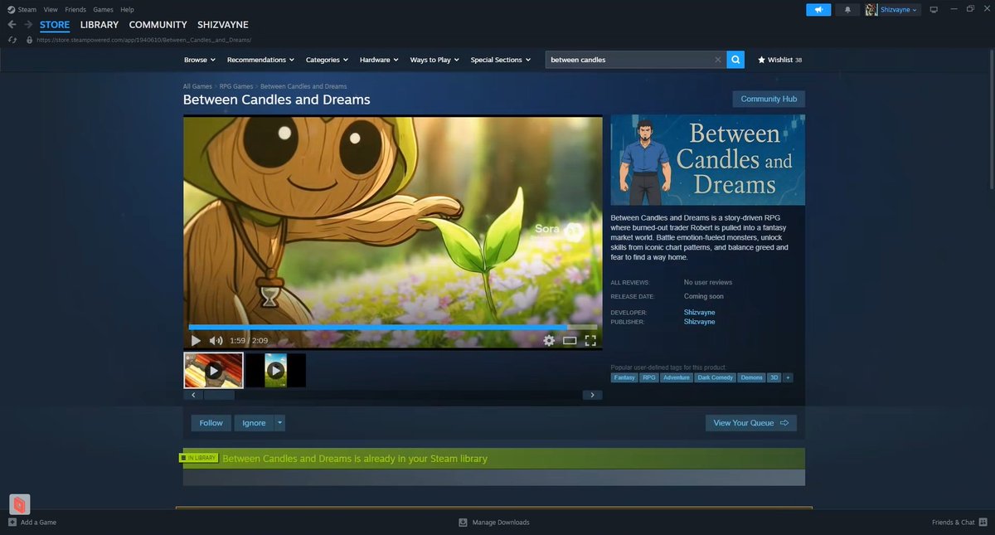Expand the Ignore options arrow
The width and height of the screenshot is (995, 535).
click(280, 422)
